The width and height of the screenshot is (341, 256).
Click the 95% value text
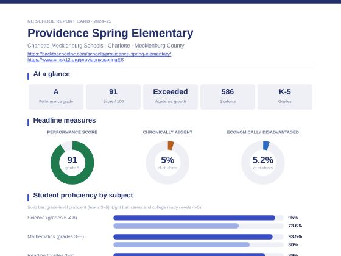tap(293, 218)
